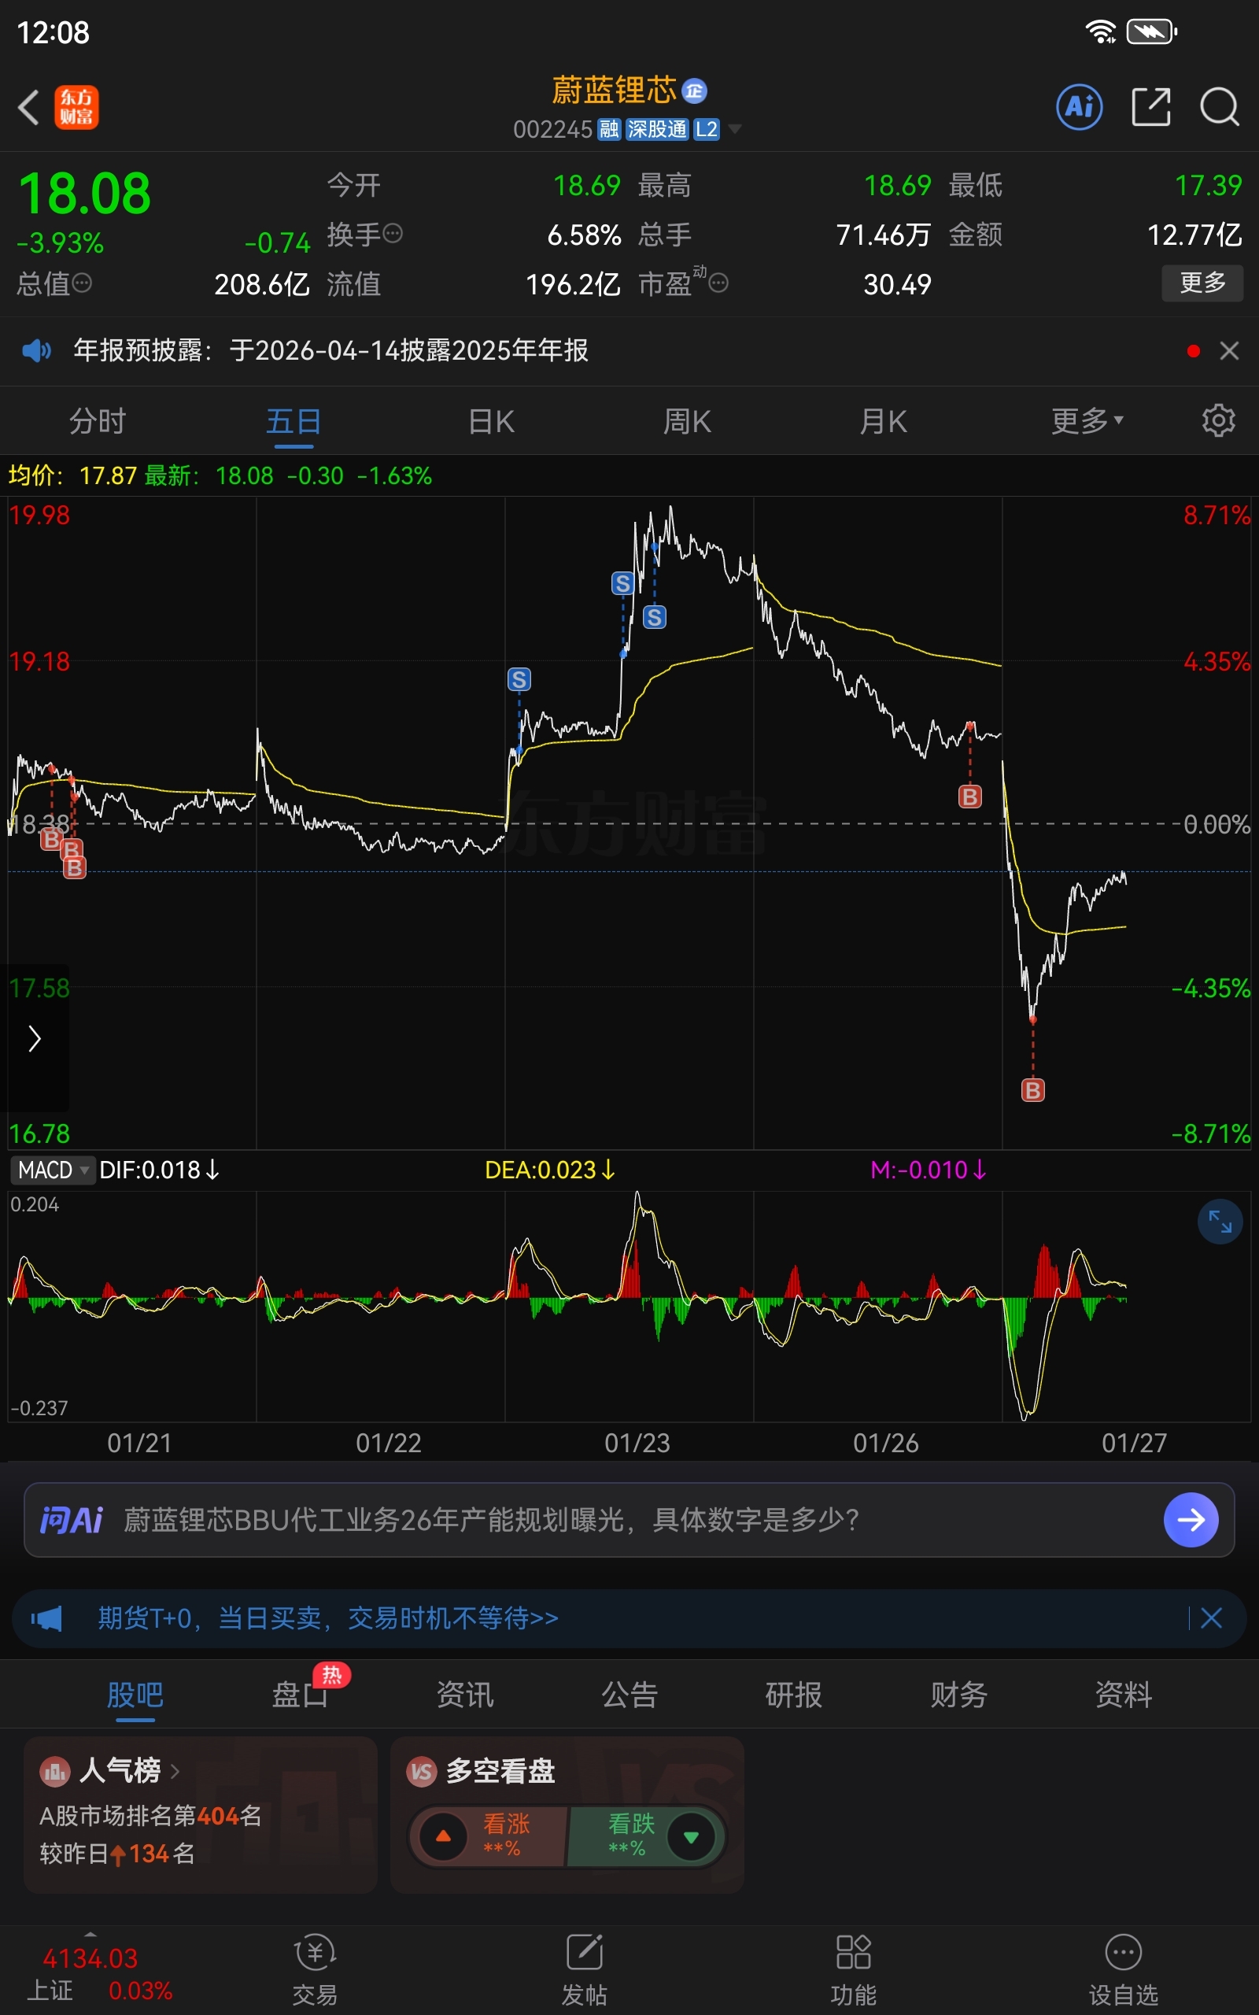The width and height of the screenshot is (1259, 2015).
Task: Tap the enterprise badge beside 蔚蓝锂芯
Action: pyautogui.click(x=693, y=91)
